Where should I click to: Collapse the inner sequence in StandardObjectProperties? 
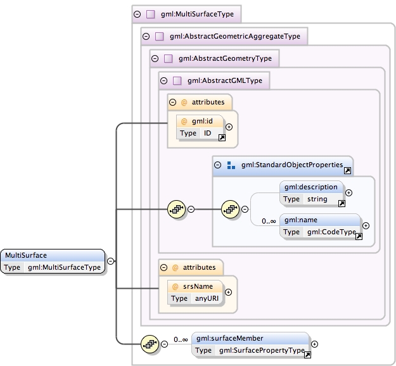point(245,209)
